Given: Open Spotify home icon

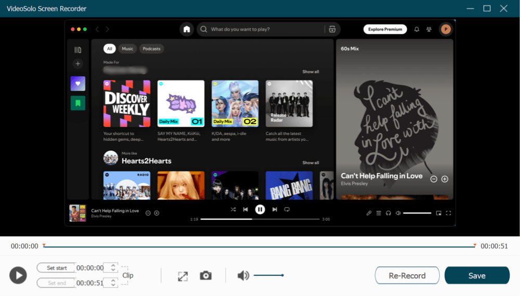Looking at the screenshot, I should 187,29.
